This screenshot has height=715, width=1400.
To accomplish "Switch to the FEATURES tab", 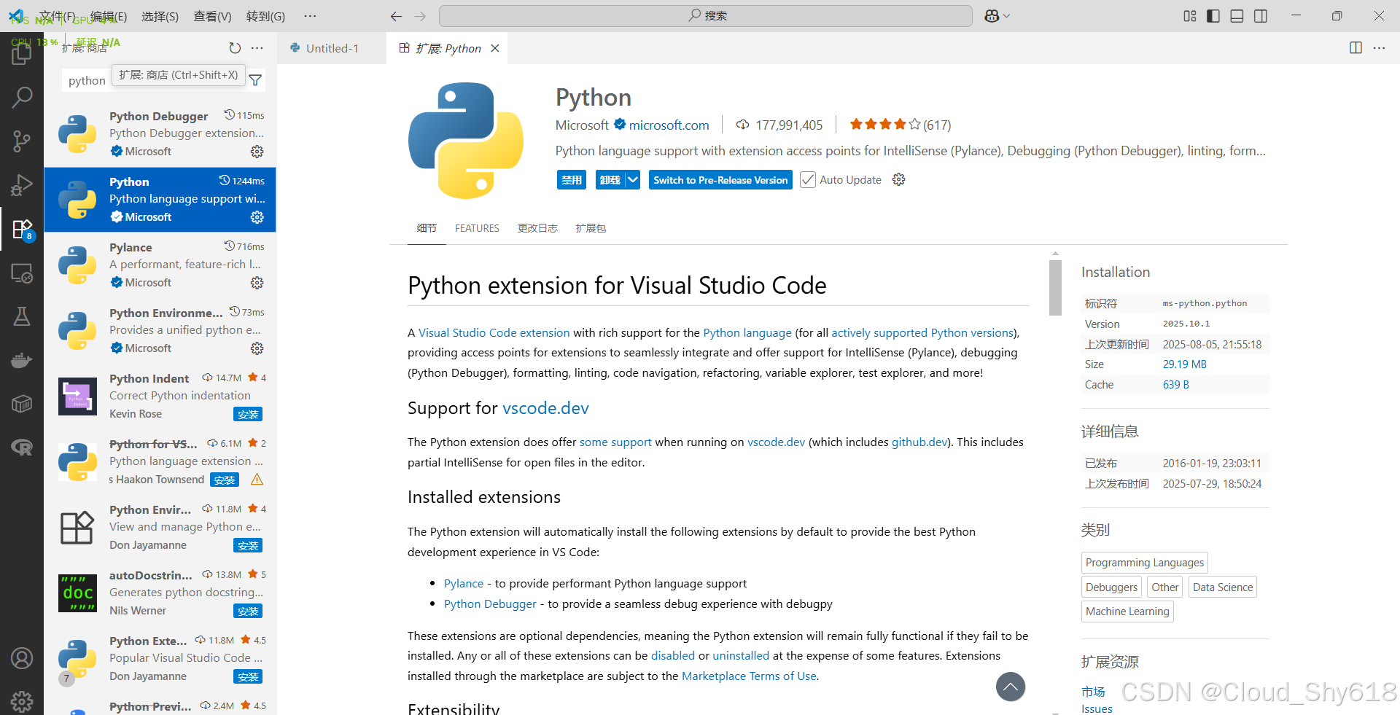I will pos(477,228).
